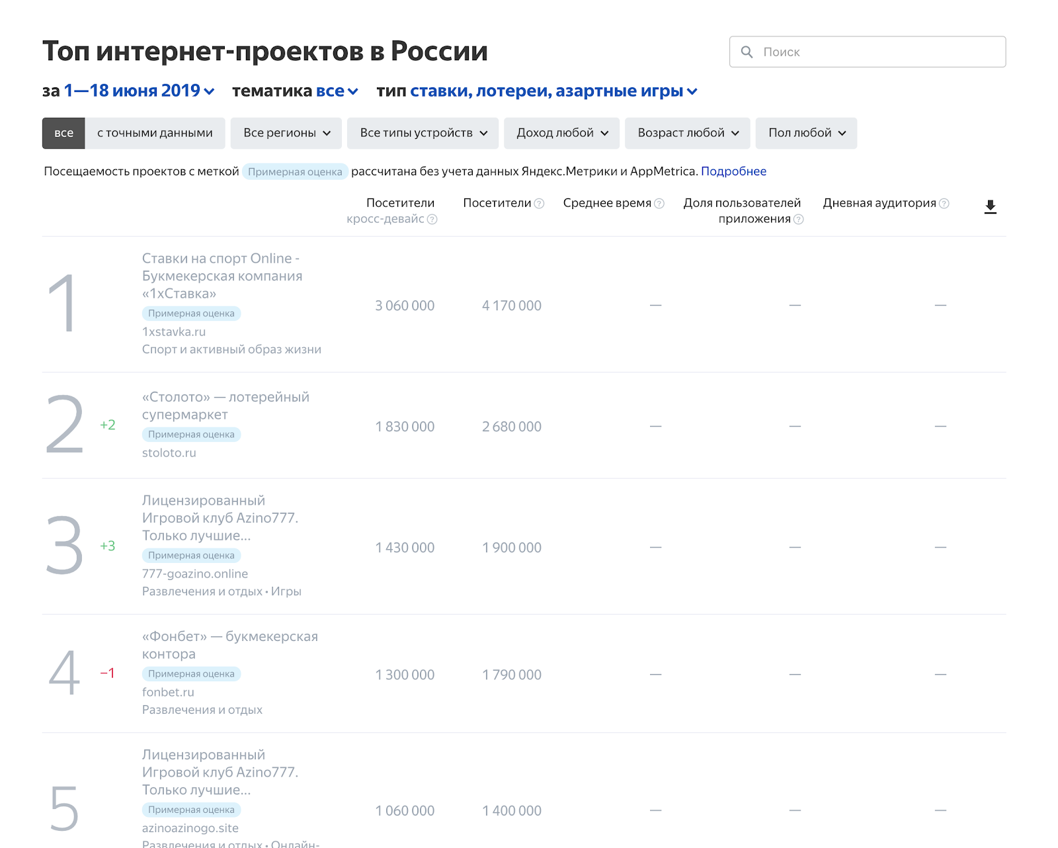Open help icon beside Посетители кросс-девайс
Screen dimensions: 1058x848
click(x=432, y=219)
